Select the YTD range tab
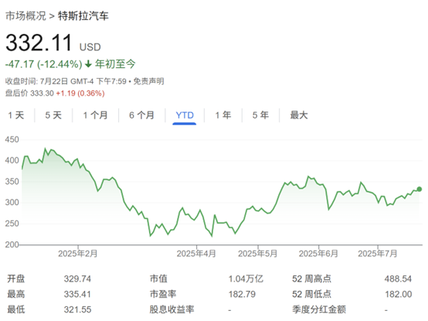The height and width of the screenshot is (321, 428). [x=185, y=115]
